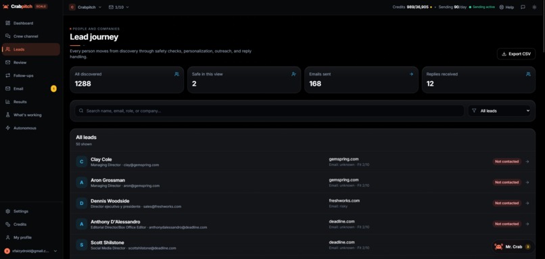545x259 pixels.
Task: Open What's working page
Action: (x=30, y=115)
